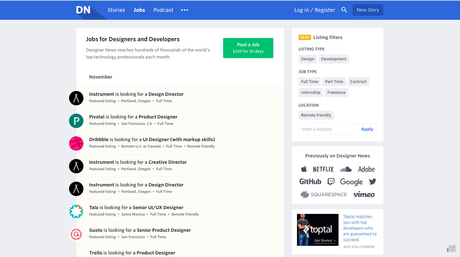The width and height of the screenshot is (460, 257).
Task: Open the Dribbble job listing logo
Action: point(76,143)
